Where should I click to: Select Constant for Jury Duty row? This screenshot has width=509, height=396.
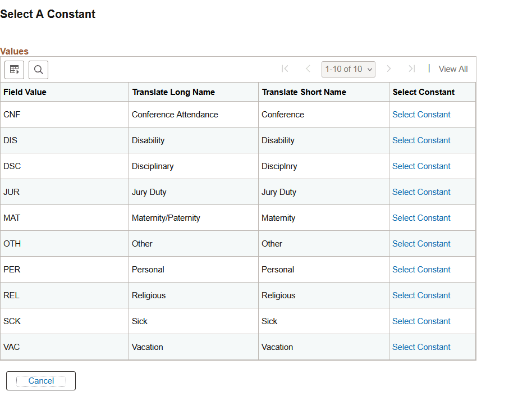421,192
